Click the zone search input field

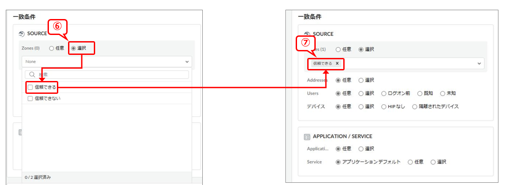tap(111, 75)
